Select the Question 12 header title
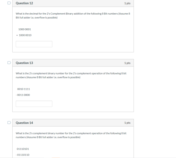 pos(25,3)
